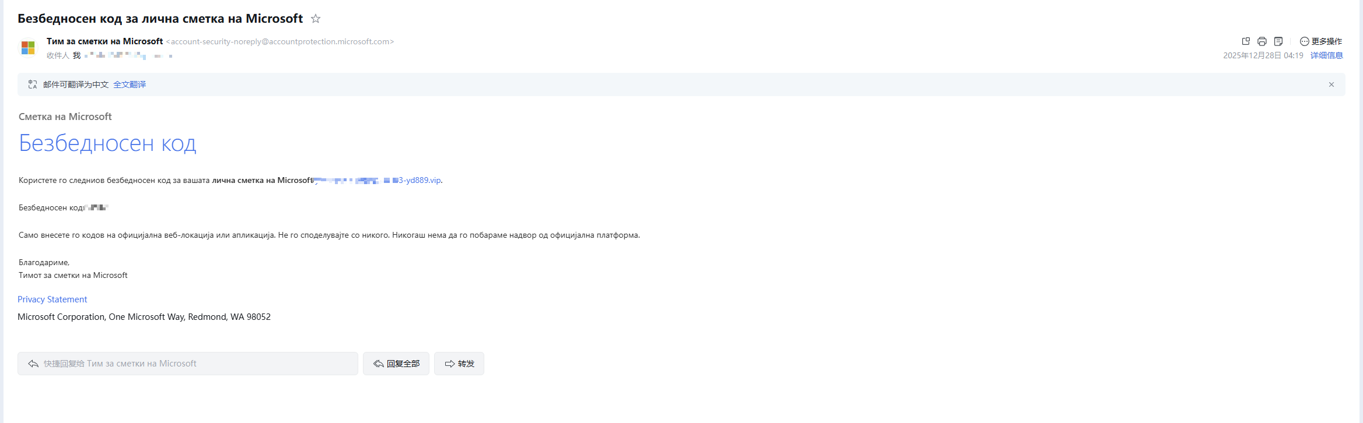This screenshot has width=1363, height=423.
Task: Open the yd889.vip account link
Action: pos(419,180)
